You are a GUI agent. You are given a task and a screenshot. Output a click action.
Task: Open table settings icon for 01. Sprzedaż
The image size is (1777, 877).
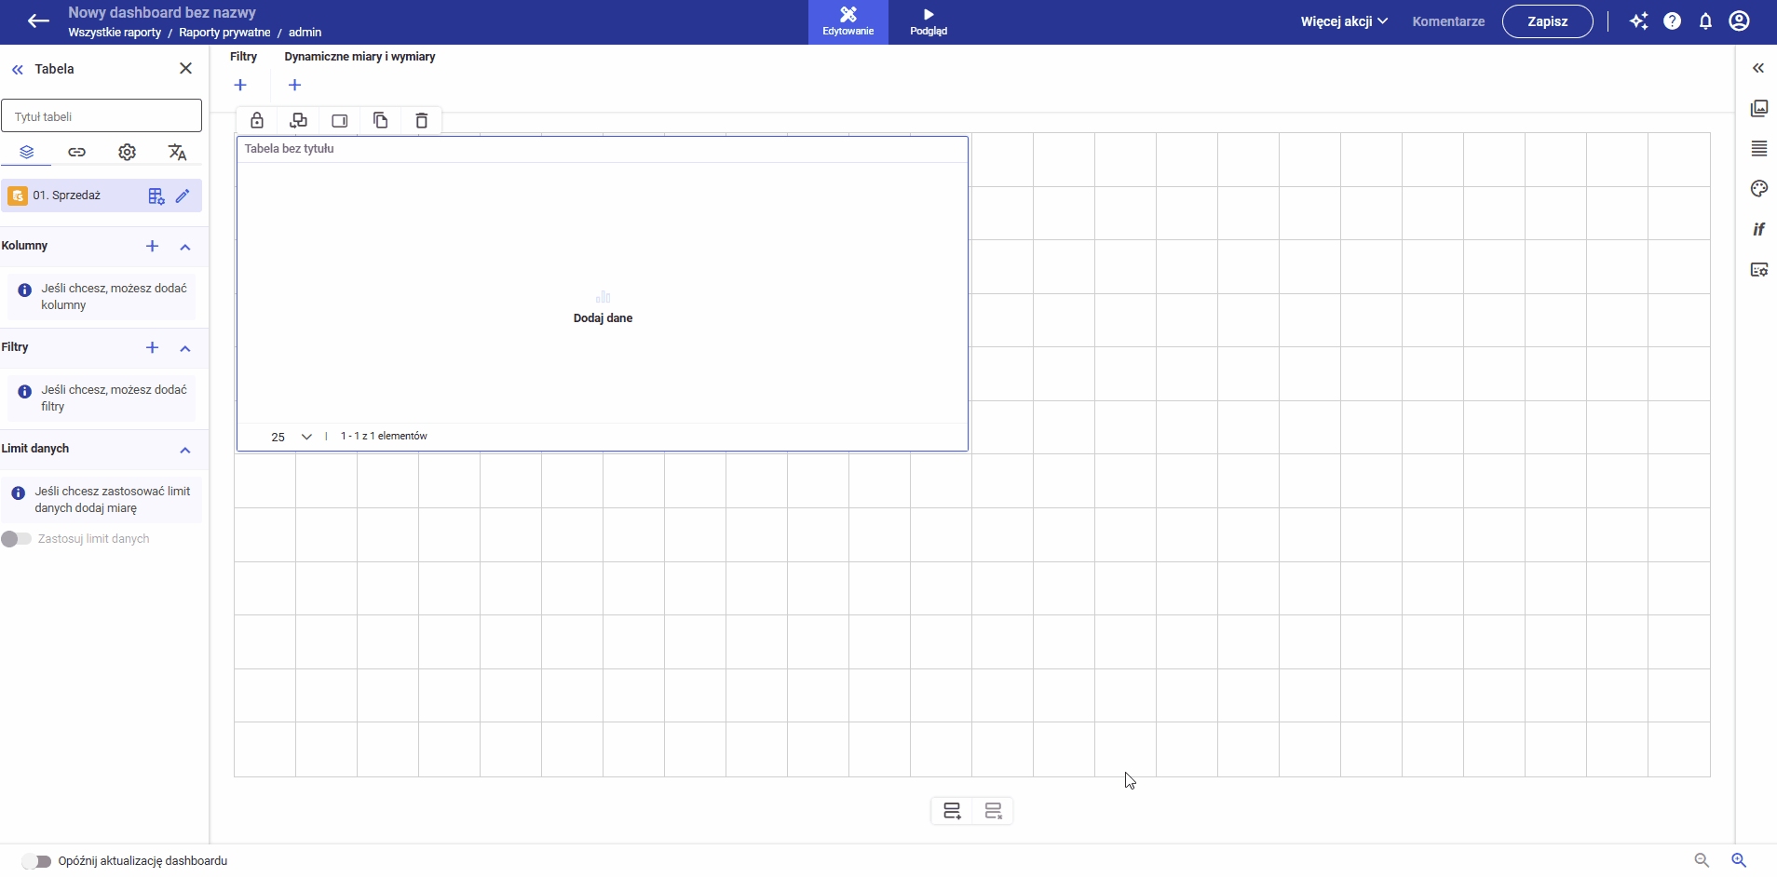[156, 196]
